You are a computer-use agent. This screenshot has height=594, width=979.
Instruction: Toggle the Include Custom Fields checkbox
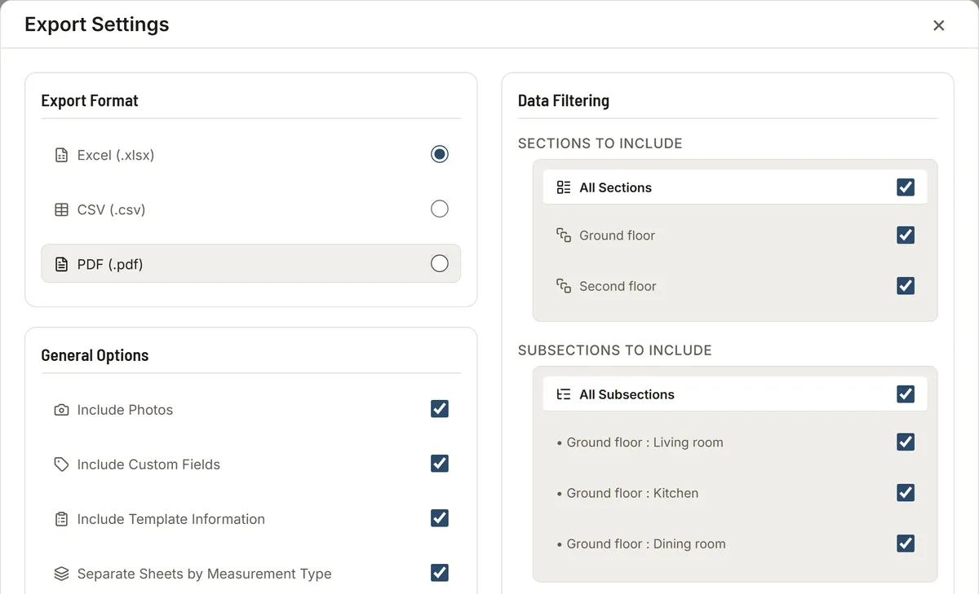point(440,464)
